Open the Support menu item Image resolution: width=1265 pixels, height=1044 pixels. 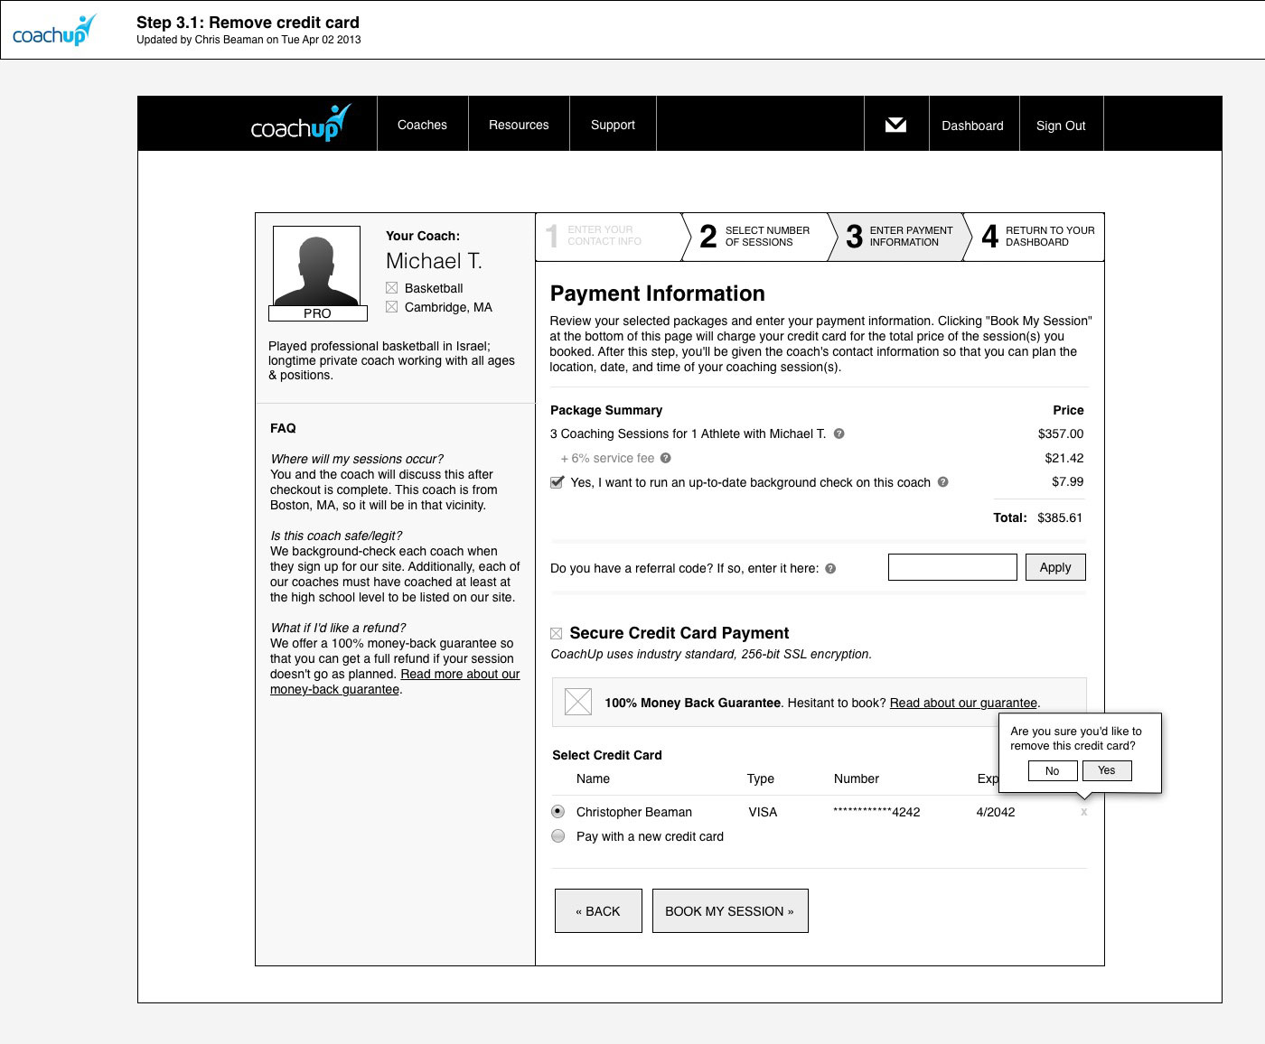coord(613,125)
